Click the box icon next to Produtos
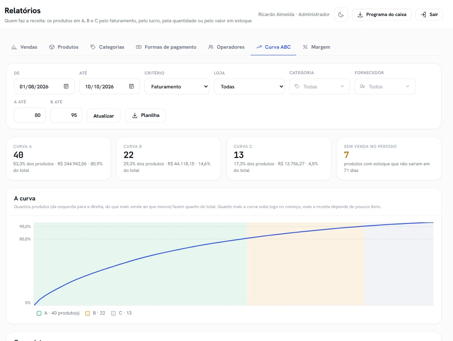 pyautogui.click(x=52, y=47)
